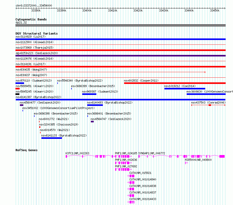This screenshot has height=205, width=233.
Task: Select the nsv970110 (Sudmant2013) blue bar
Action: 20,83
